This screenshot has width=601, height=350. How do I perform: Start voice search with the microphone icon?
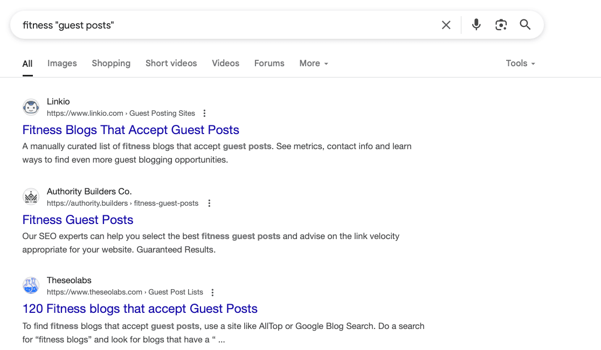pyautogui.click(x=476, y=25)
